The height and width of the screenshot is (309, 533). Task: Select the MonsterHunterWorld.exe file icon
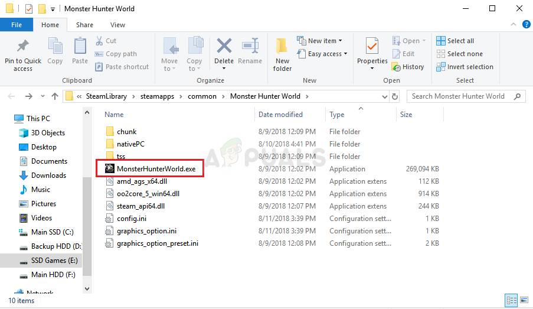coord(109,168)
